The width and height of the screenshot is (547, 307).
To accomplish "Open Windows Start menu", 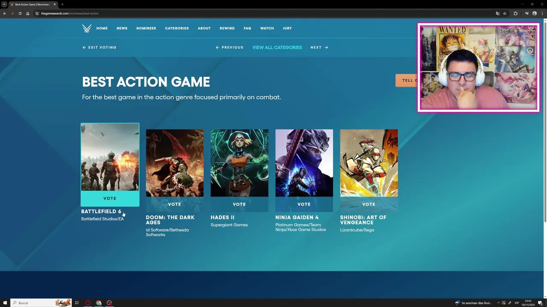I will 5,303.
